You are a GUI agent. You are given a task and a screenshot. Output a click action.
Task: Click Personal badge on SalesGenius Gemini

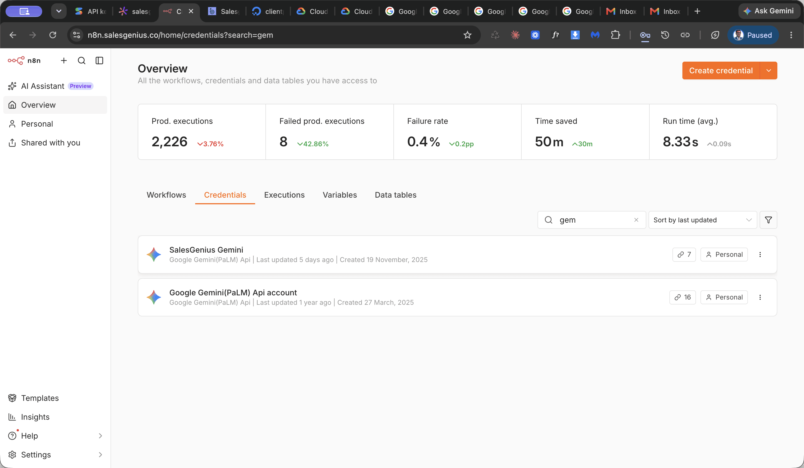pyautogui.click(x=724, y=255)
